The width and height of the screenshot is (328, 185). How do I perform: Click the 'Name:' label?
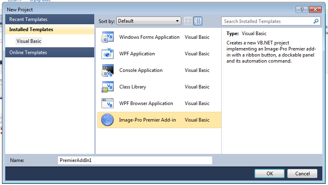pos(17,160)
